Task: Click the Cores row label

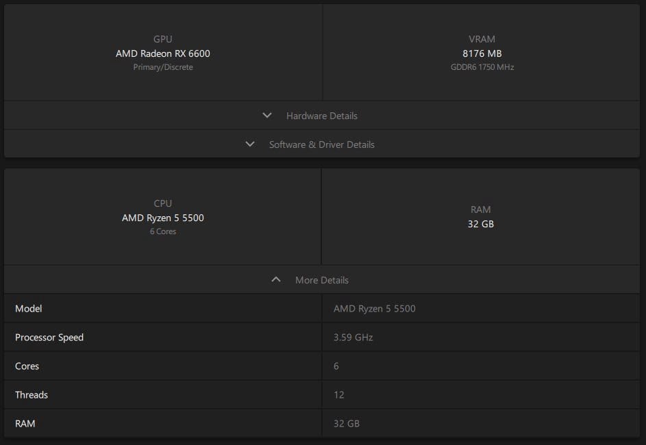Action: [27, 366]
